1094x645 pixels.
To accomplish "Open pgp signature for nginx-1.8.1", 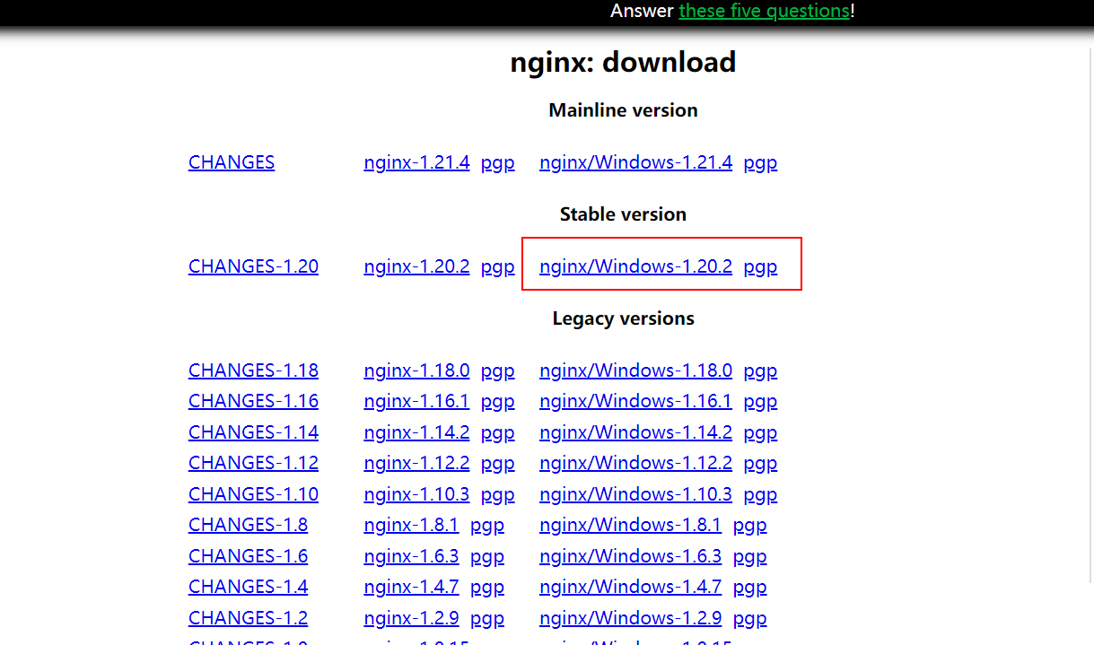I will [487, 526].
